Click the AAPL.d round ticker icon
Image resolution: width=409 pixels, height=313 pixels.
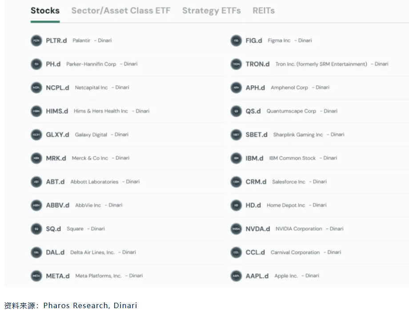pyautogui.click(x=236, y=276)
